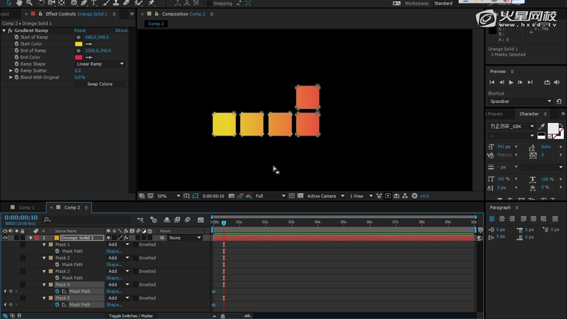Open the Character panel tab

pos(529,114)
